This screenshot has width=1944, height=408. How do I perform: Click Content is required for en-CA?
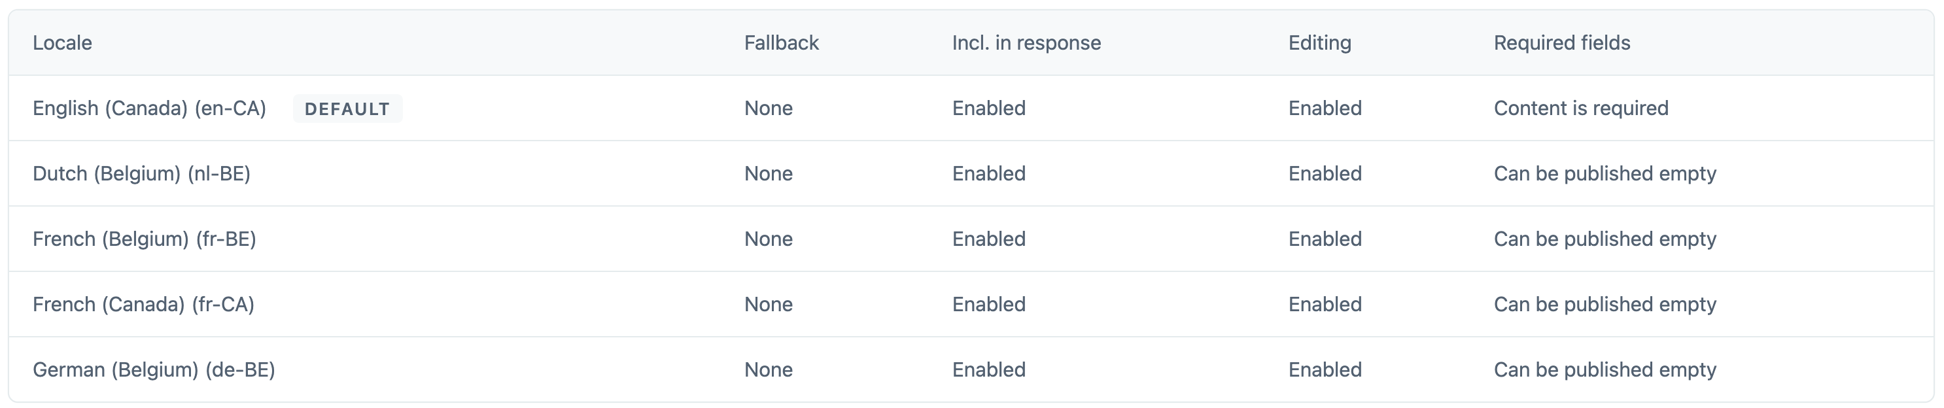[1581, 108]
